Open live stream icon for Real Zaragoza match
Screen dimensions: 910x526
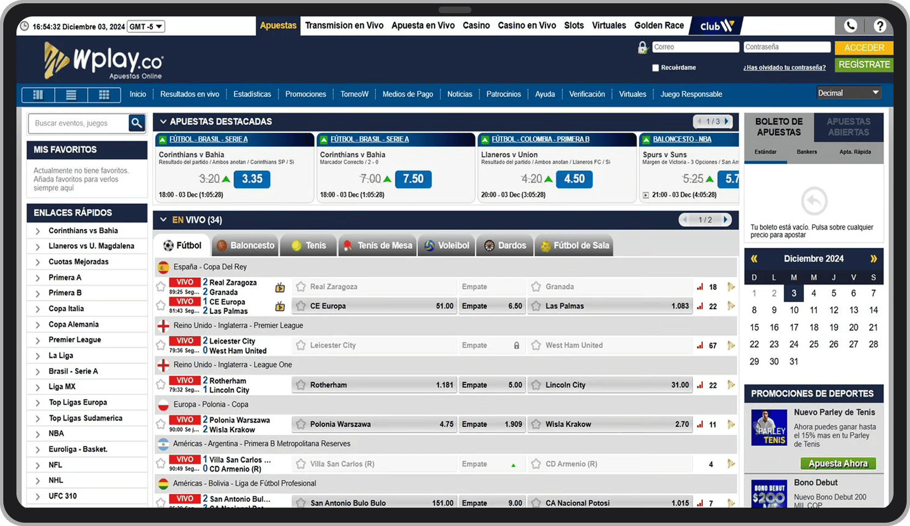click(x=280, y=287)
